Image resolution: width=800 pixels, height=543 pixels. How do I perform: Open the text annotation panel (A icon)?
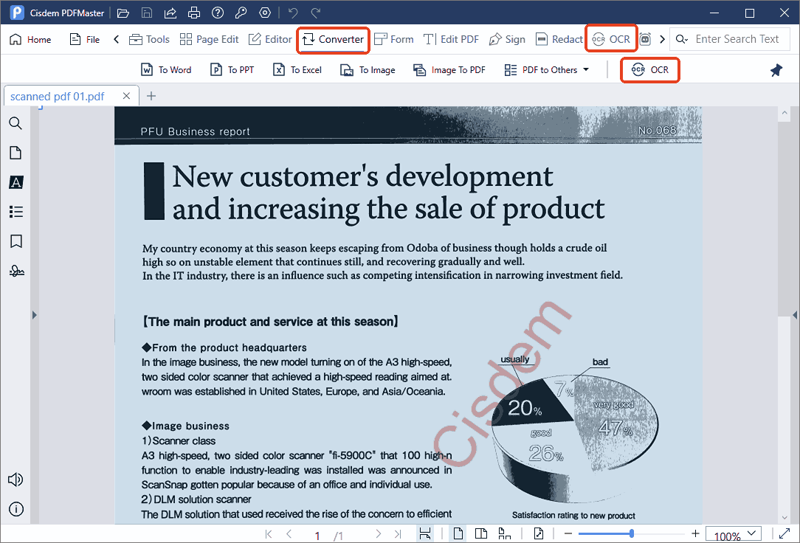coord(15,182)
